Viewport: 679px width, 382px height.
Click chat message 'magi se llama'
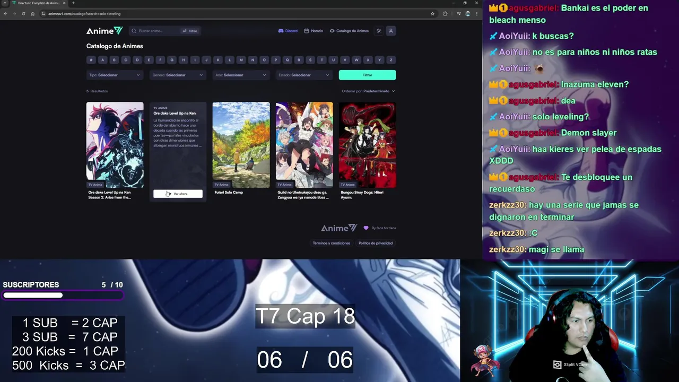[x=556, y=249]
